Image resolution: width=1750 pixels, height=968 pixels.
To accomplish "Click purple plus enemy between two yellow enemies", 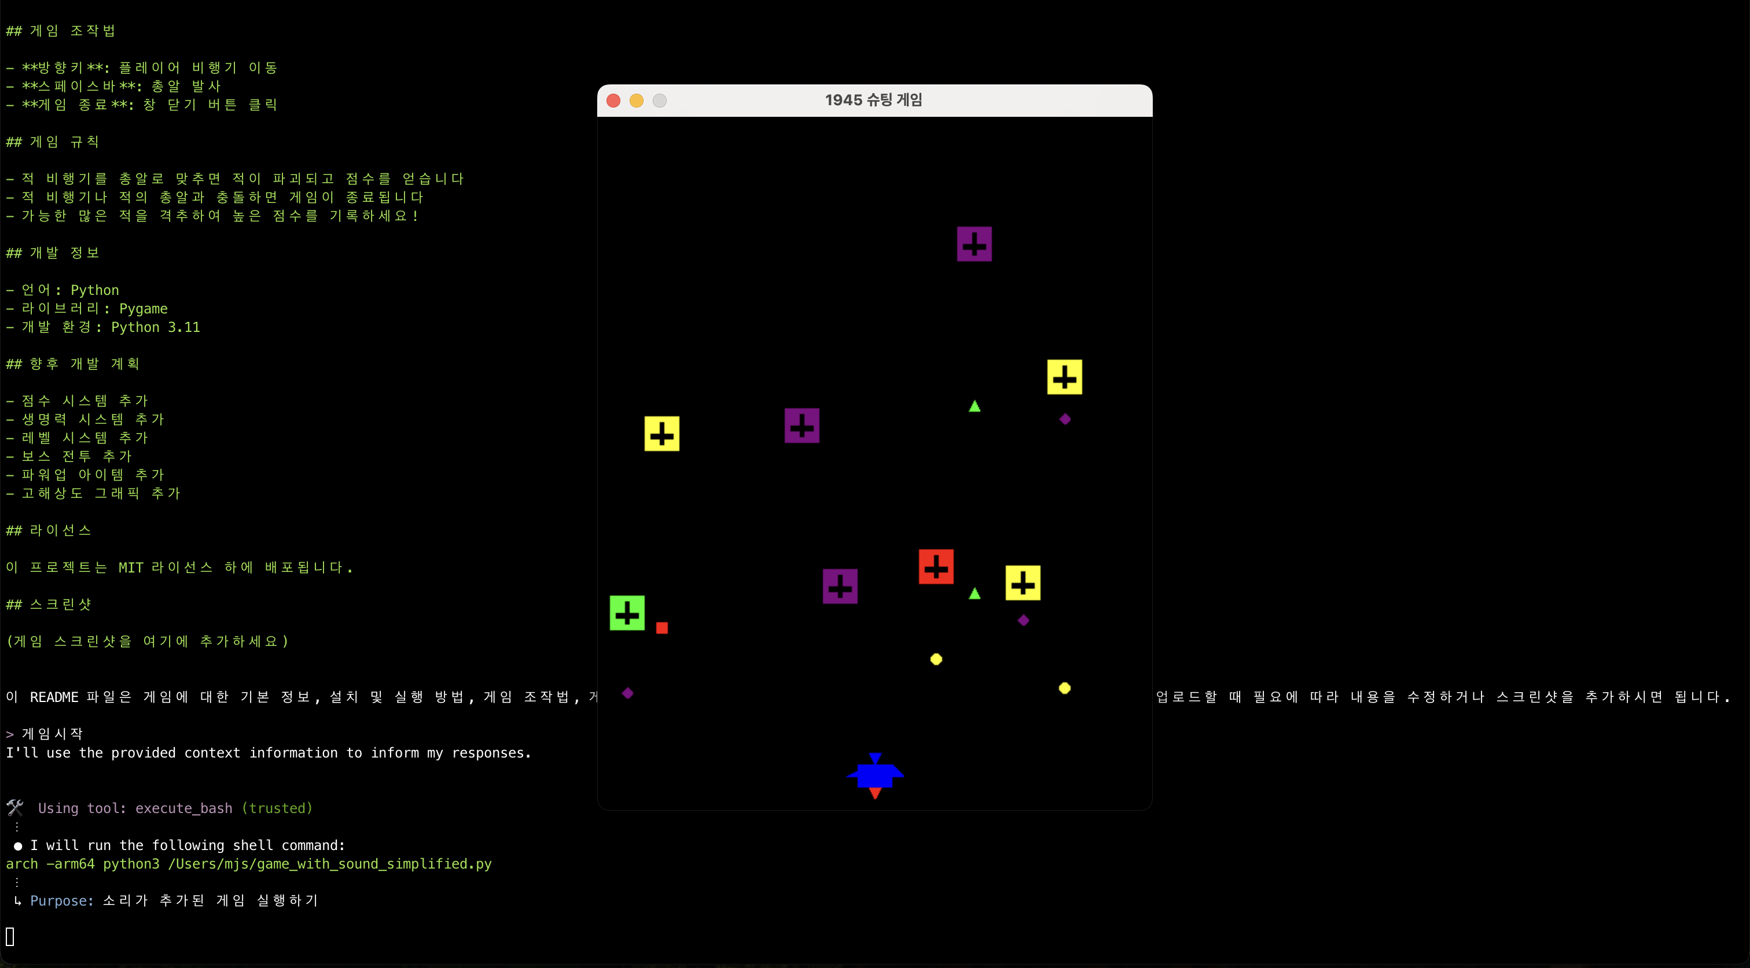I will click(802, 426).
